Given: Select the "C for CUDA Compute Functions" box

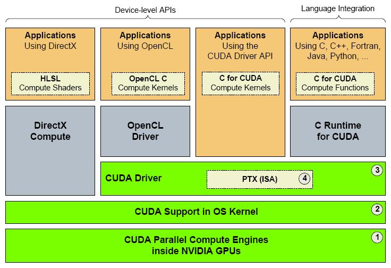Looking at the screenshot, I should tap(335, 83).
